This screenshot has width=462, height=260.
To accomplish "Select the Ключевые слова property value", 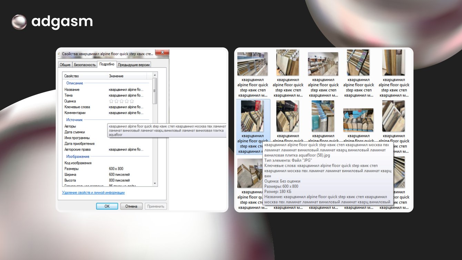I will pos(126,107).
